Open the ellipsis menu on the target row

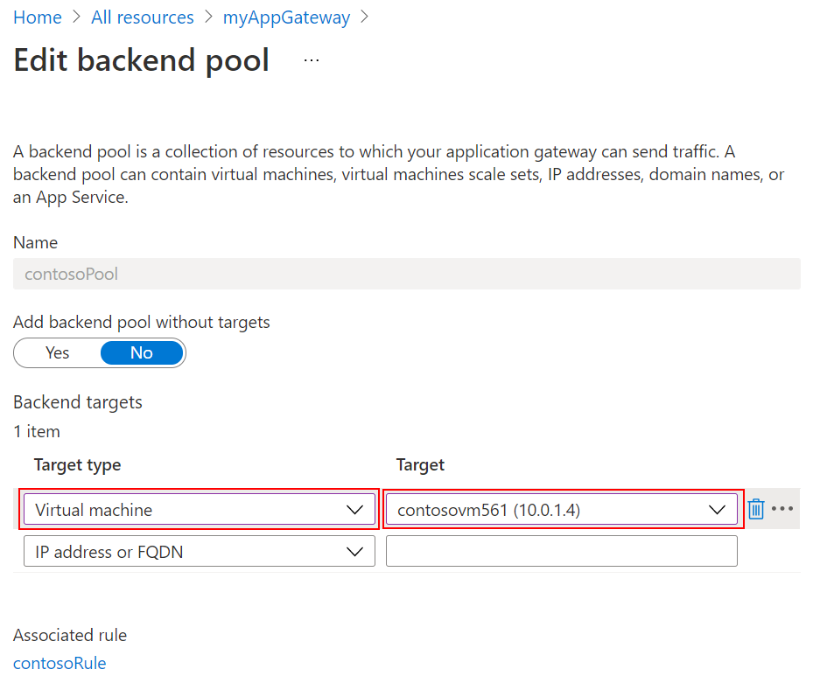[782, 508]
